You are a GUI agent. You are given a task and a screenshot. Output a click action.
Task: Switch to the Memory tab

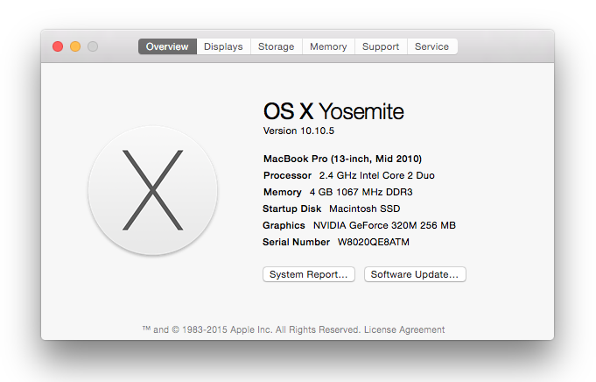(328, 46)
